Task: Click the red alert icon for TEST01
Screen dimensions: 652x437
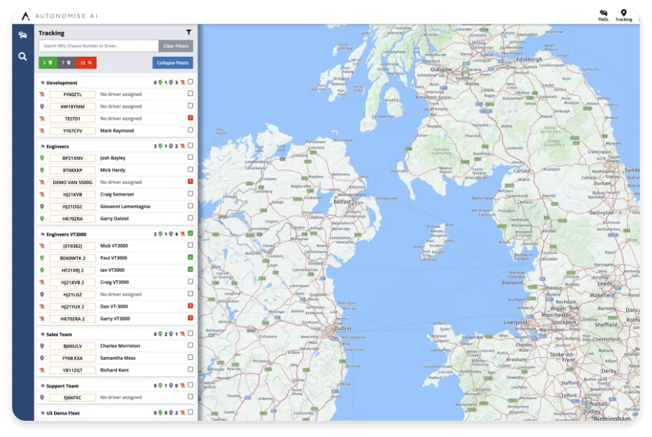Action: pos(190,118)
